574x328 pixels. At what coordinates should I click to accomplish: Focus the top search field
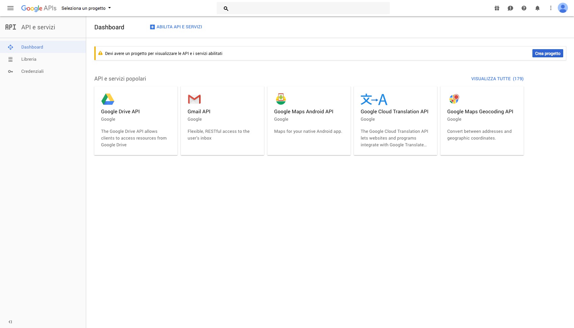coord(308,8)
